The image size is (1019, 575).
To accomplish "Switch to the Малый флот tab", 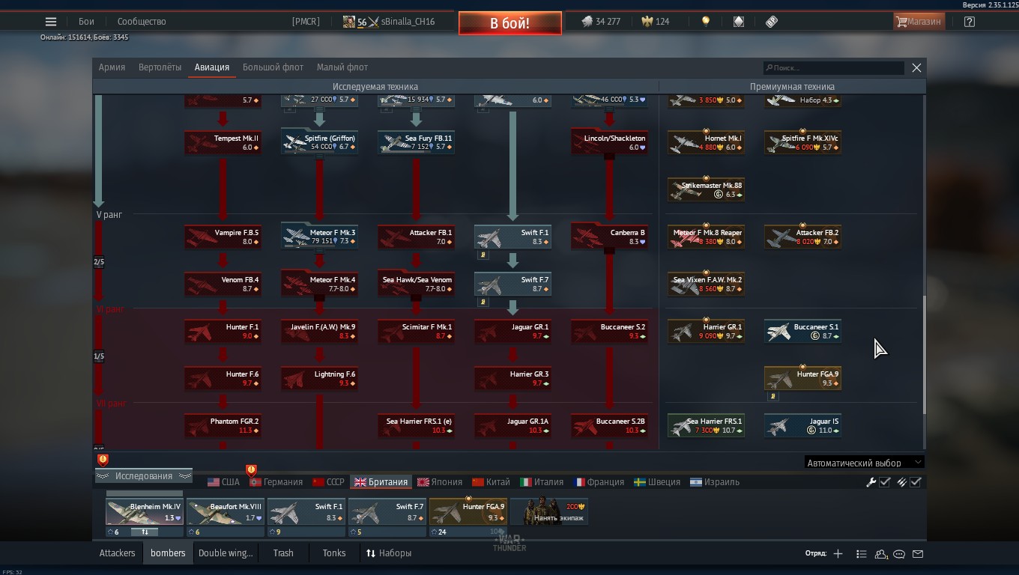I will pos(342,67).
